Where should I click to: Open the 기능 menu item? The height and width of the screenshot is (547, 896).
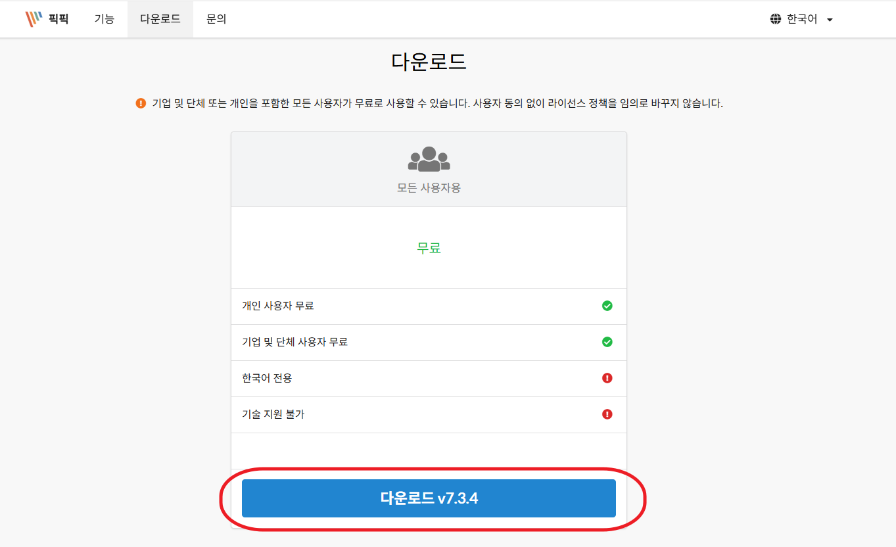pos(105,19)
